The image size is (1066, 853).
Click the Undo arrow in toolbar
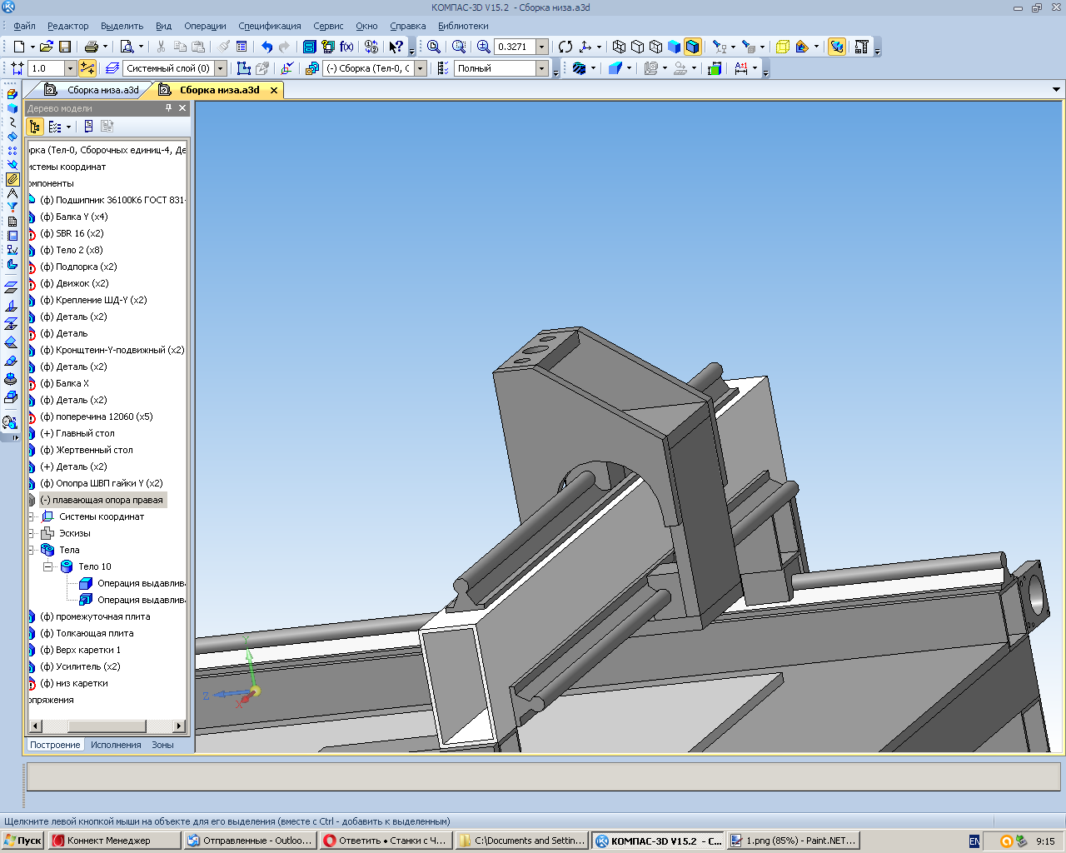[x=266, y=47]
